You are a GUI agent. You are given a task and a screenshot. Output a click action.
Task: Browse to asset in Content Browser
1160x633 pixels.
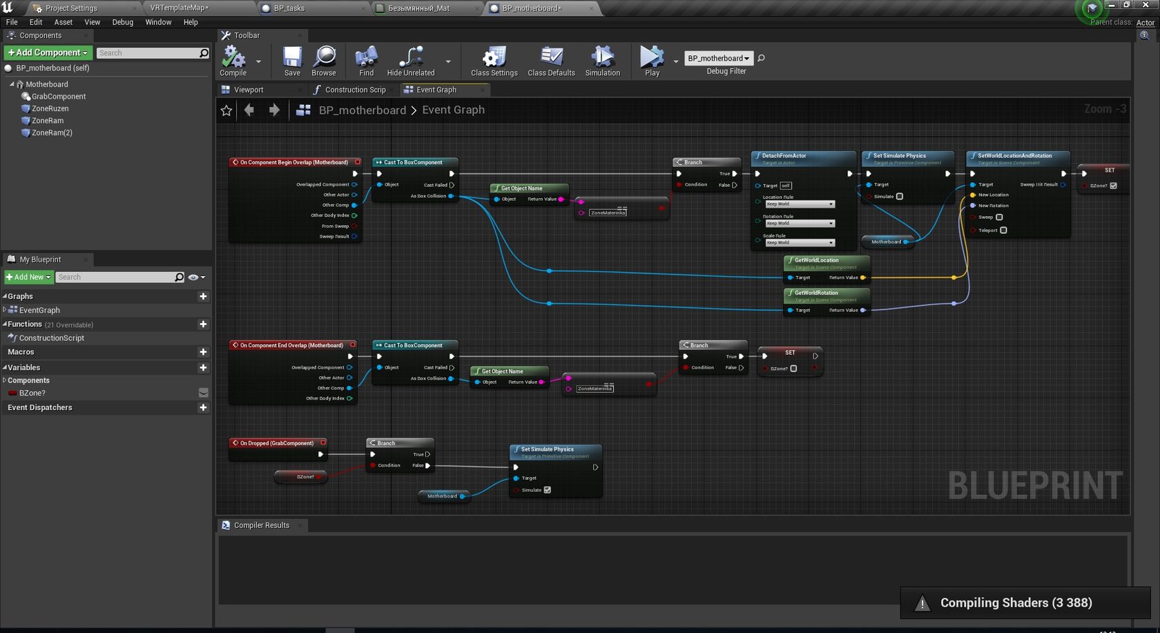(x=324, y=60)
